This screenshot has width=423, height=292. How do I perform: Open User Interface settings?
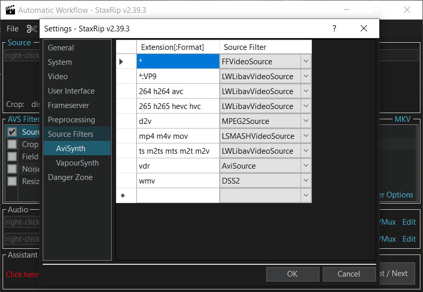pyautogui.click(x=77, y=91)
